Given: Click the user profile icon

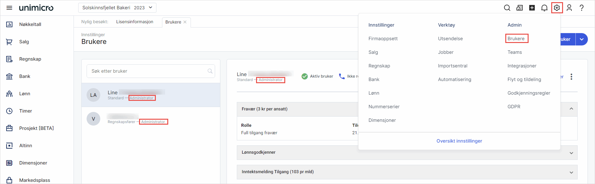Looking at the screenshot, I should point(569,8).
